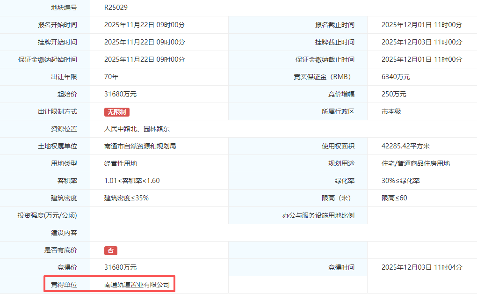Click the 1.01<容积率<1.60 plot ratio value
The image size is (477, 294).
132,181
